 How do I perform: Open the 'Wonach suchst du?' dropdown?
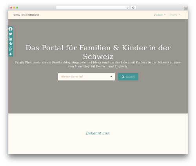pos(86,77)
